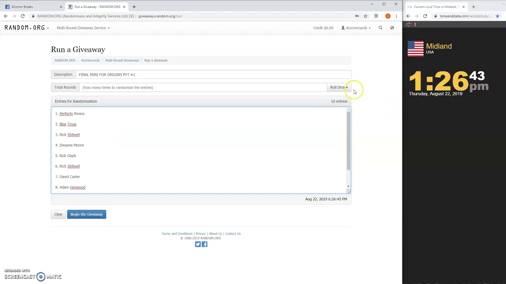This screenshot has height=284, width=506.
Task: Open new tab in RANDOM.ORG browser window
Action: (x=134, y=7)
